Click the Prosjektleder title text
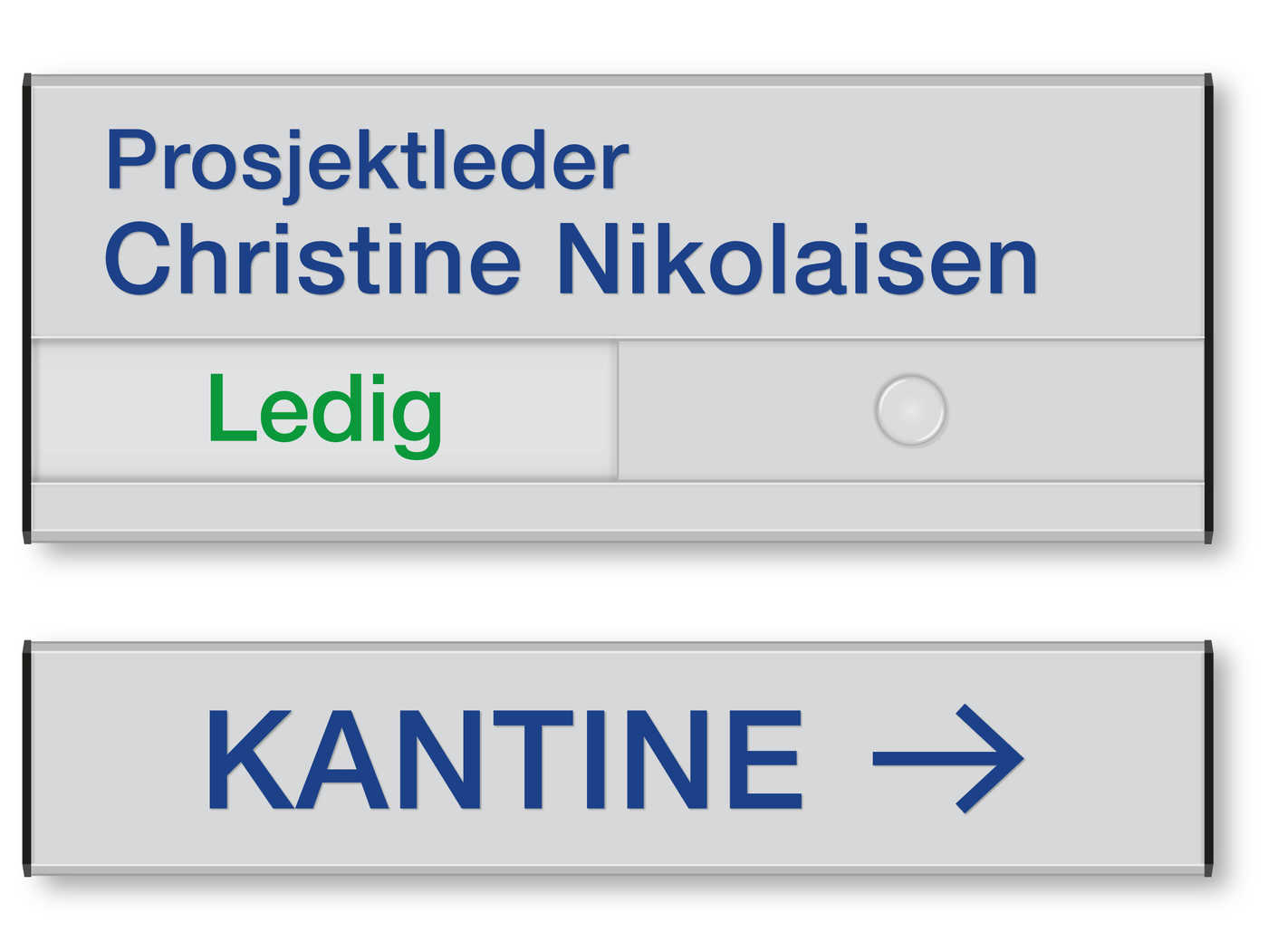 click(367, 161)
